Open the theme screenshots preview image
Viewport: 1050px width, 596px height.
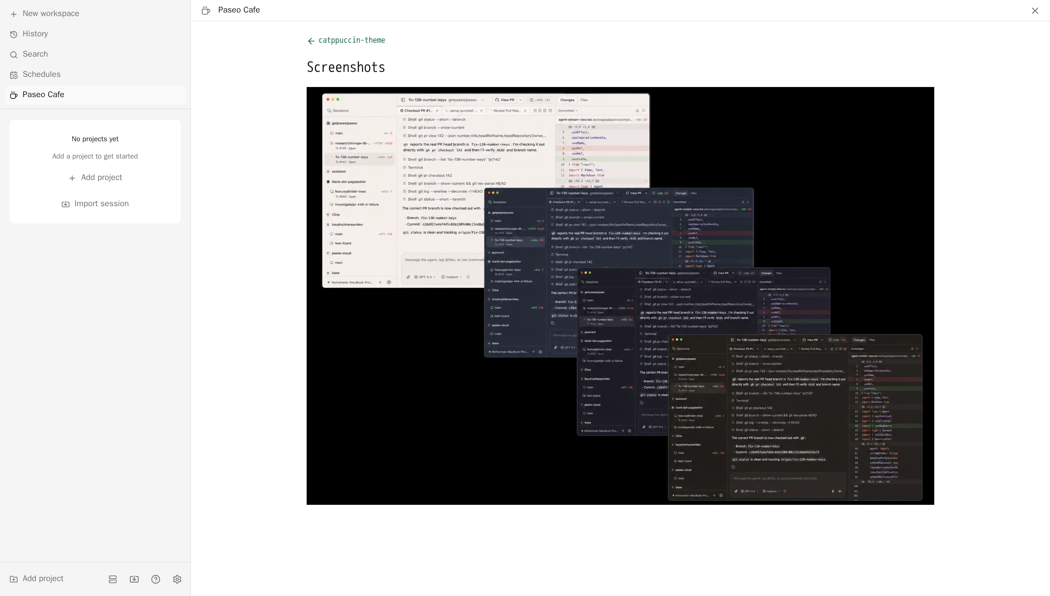point(620,296)
